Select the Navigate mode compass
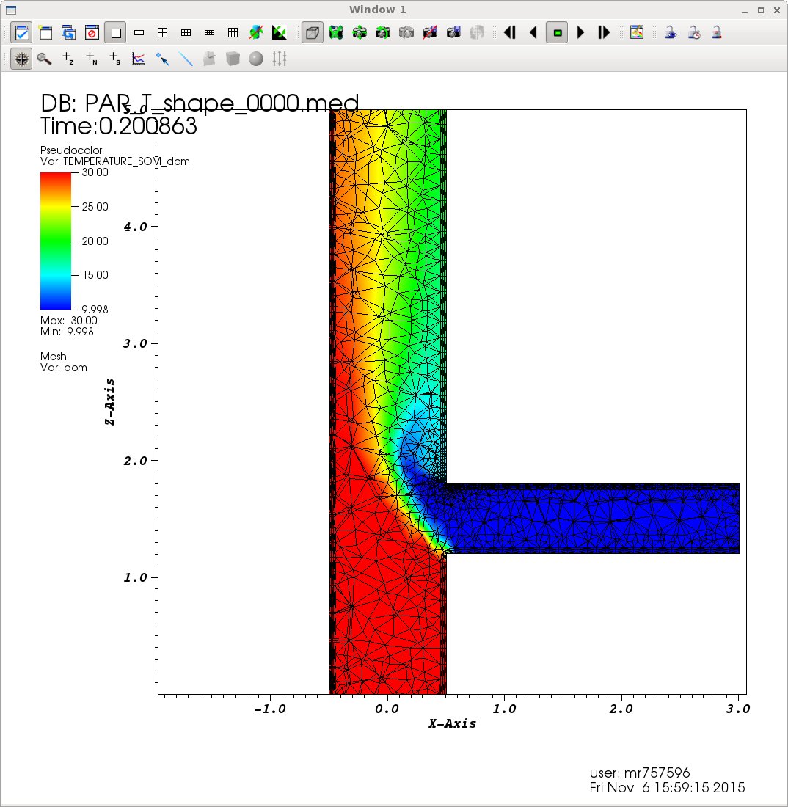Screen dimensions: 788x807 tap(21, 59)
